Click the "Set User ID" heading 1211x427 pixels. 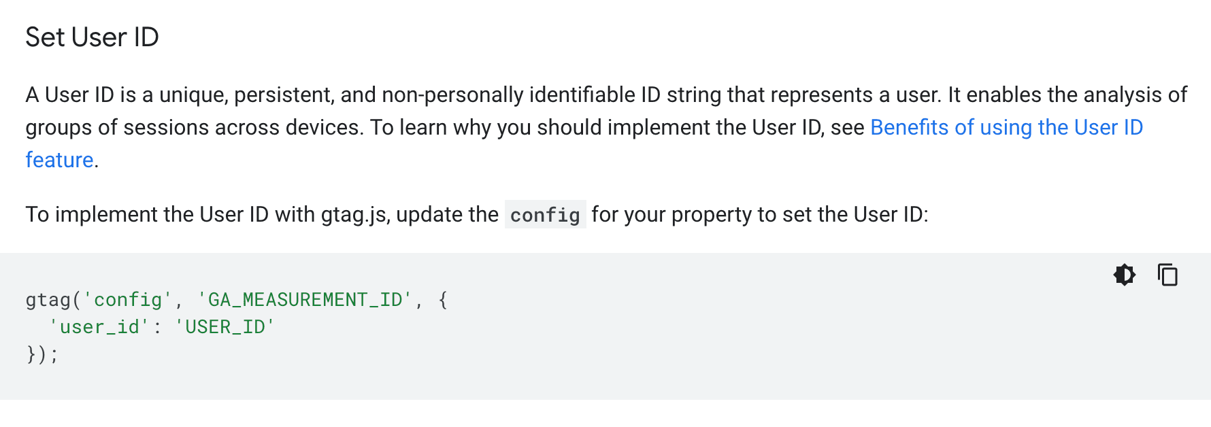[x=92, y=37]
